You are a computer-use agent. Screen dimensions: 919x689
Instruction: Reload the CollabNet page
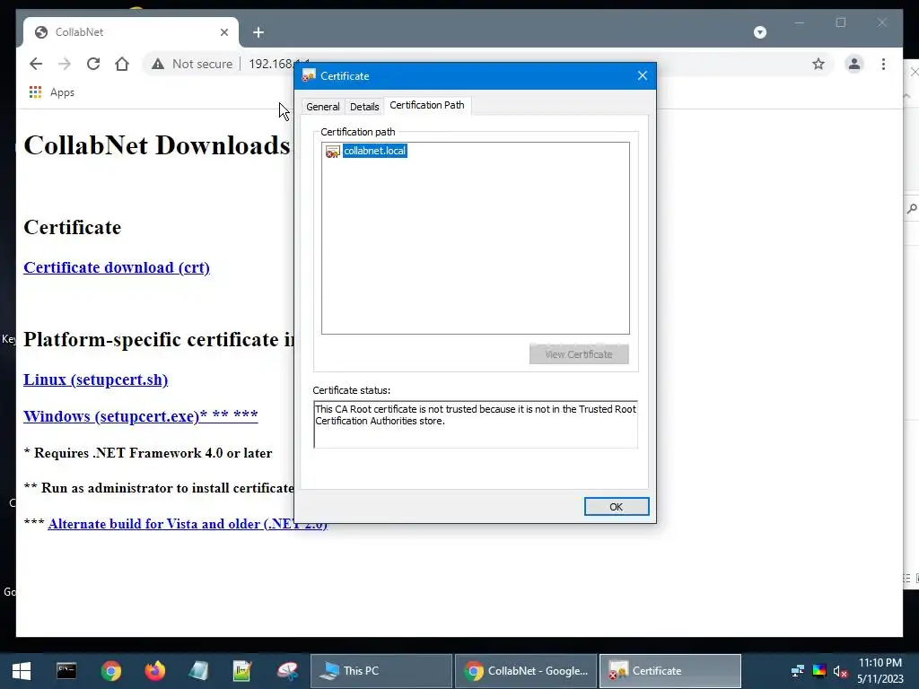(x=93, y=64)
